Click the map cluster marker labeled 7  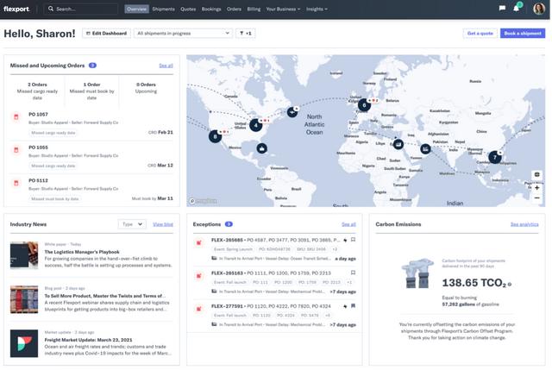(x=494, y=157)
